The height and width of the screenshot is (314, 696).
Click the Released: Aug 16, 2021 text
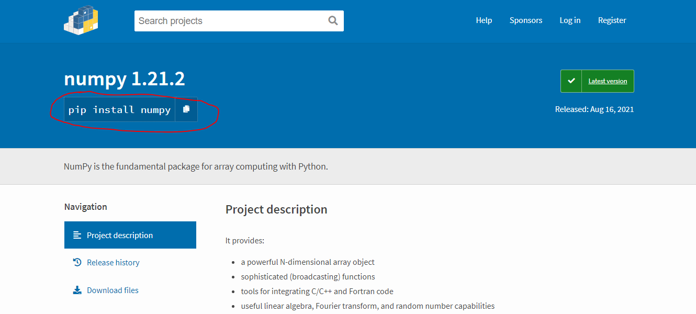594,109
